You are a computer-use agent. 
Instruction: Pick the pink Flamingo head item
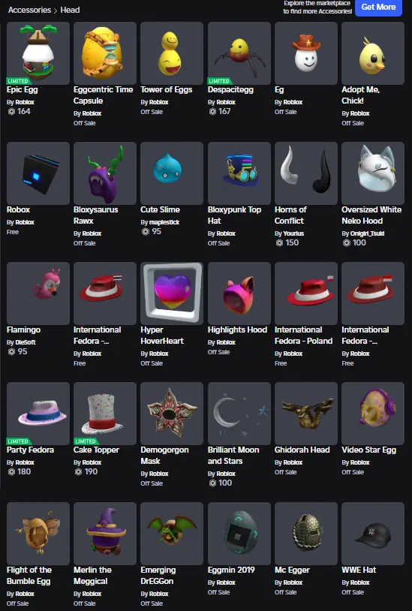pyautogui.click(x=38, y=293)
